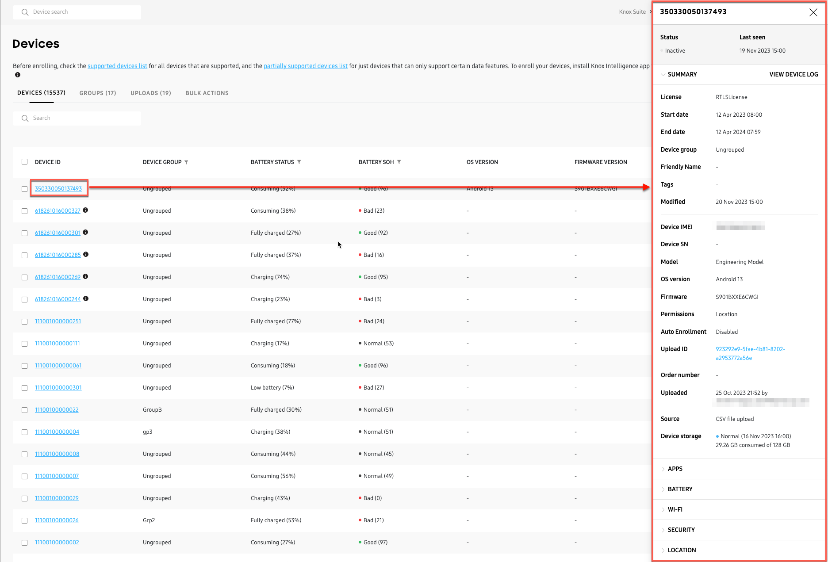Switch to the GROUPS (17) tab
The height and width of the screenshot is (562, 828).
tap(98, 93)
